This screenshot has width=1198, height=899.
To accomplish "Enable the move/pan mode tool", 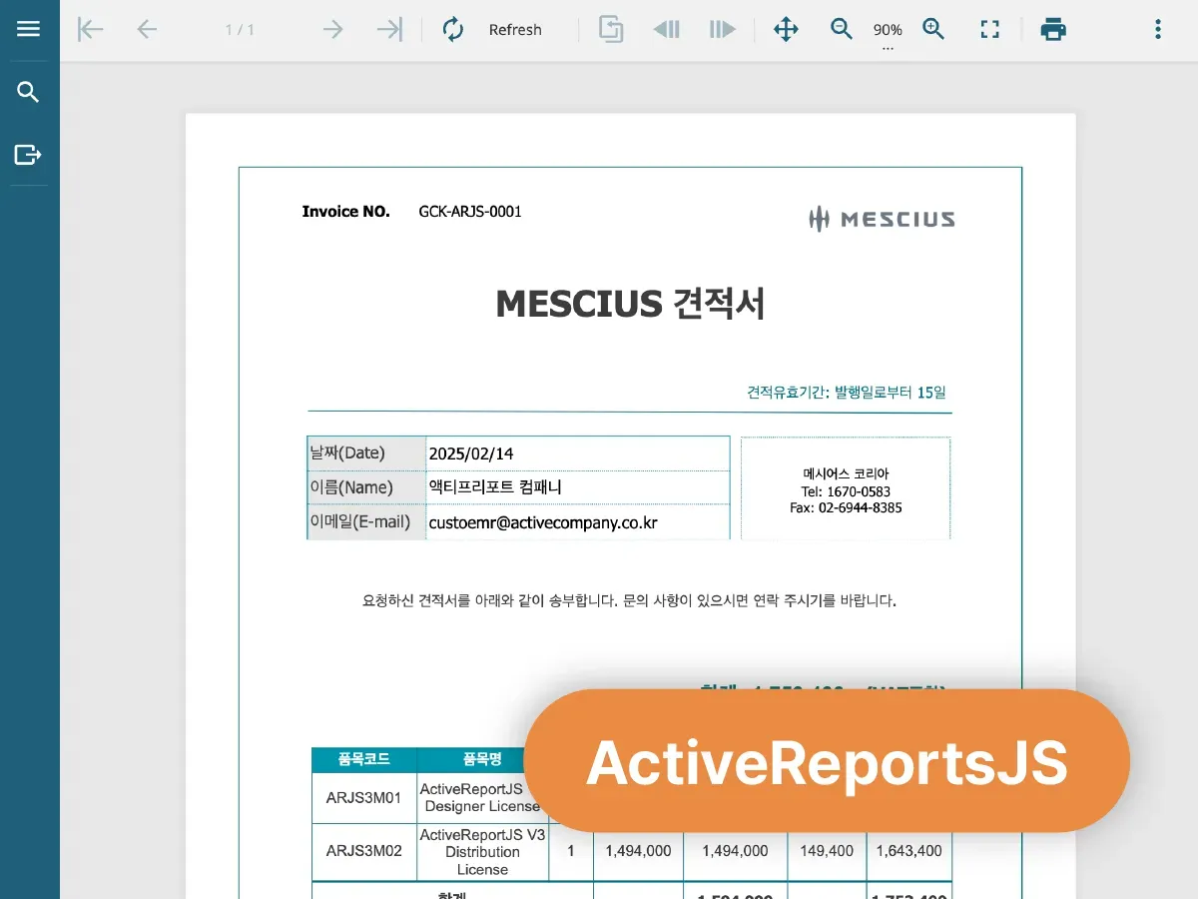I will [x=787, y=30].
